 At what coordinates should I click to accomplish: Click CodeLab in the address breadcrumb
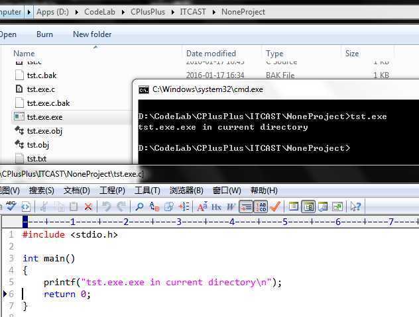pos(99,12)
